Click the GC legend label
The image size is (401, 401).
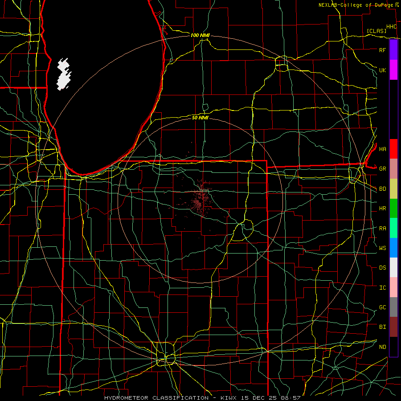point(383,307)
